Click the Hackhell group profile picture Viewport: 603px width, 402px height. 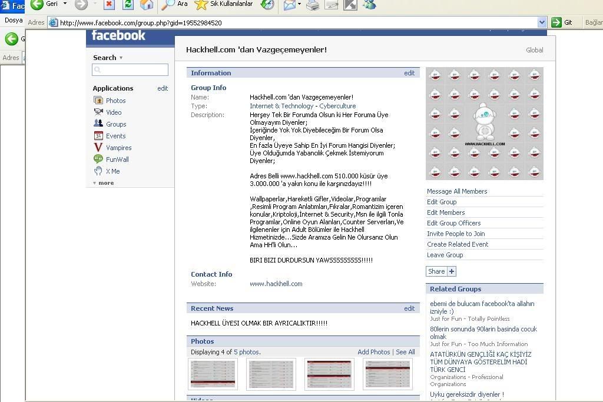pyautogui.click(x=485, y=124)
